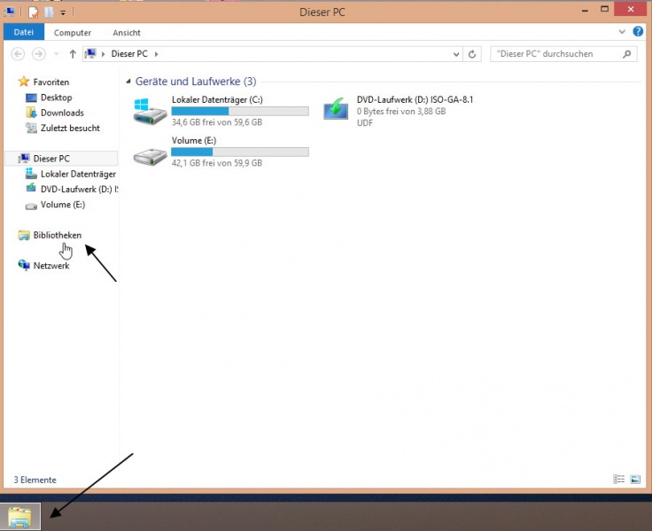Open the address bar history dropdown
This screenshot has height=531, width=652.
pyautogui.click(x=456, y=54)
